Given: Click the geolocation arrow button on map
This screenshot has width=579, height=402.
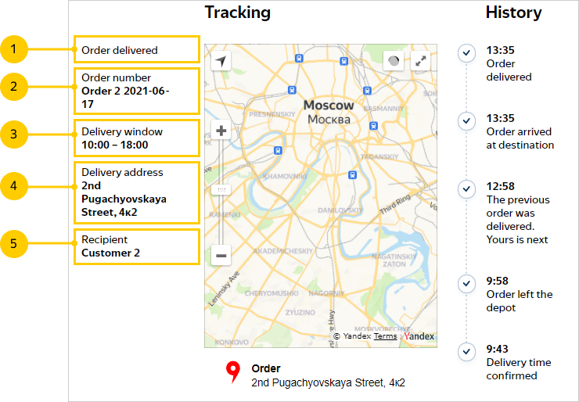Looking at the screenshot, I should (221, 61).
